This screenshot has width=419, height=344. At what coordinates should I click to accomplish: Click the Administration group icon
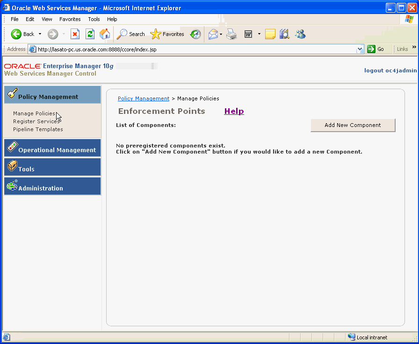[12, 185]
